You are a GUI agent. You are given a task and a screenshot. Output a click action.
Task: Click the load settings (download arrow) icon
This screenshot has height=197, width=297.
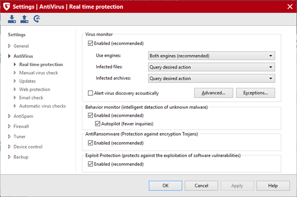coord(12,19)
